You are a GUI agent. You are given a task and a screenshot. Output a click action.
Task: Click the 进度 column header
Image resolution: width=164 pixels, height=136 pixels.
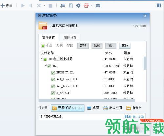(127, 53)
